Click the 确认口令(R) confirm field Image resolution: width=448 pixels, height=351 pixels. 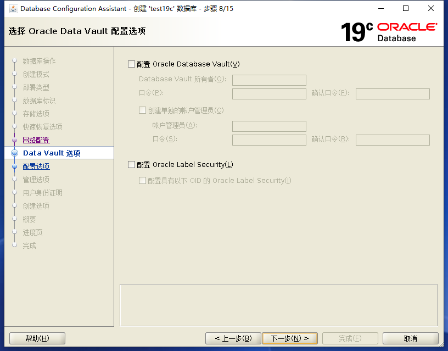pyautogui.click(x=393, y=140)
